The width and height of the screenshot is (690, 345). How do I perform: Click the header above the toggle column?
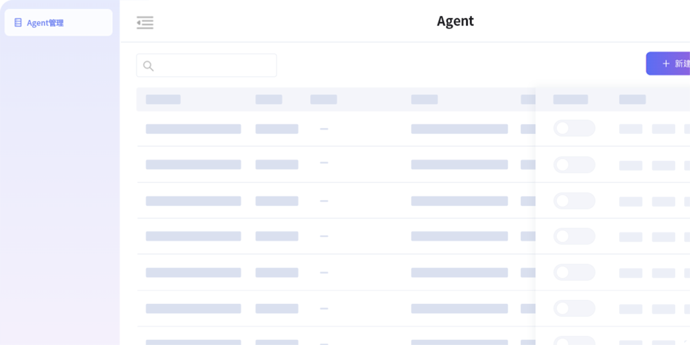[x=570, y=99]
